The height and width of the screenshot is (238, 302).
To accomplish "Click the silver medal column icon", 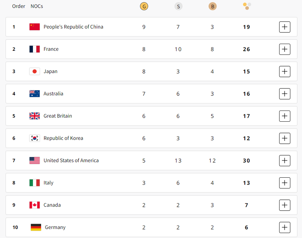I will (x=178, y=6).
